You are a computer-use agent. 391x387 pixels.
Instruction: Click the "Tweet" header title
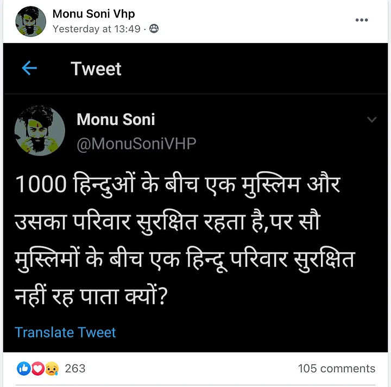pos(96,69)
